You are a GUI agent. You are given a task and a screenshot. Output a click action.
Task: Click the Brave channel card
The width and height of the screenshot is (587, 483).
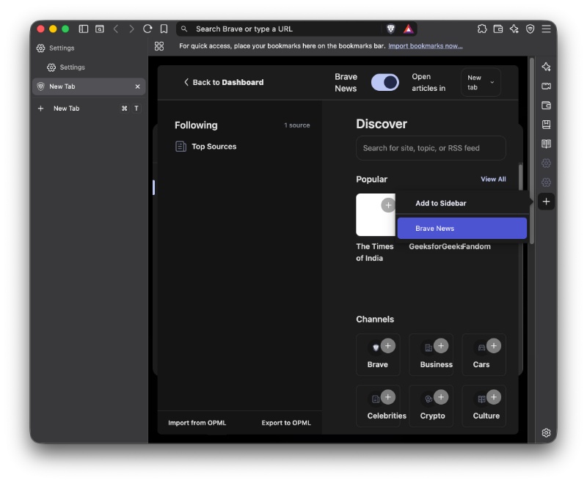(378, 355)
